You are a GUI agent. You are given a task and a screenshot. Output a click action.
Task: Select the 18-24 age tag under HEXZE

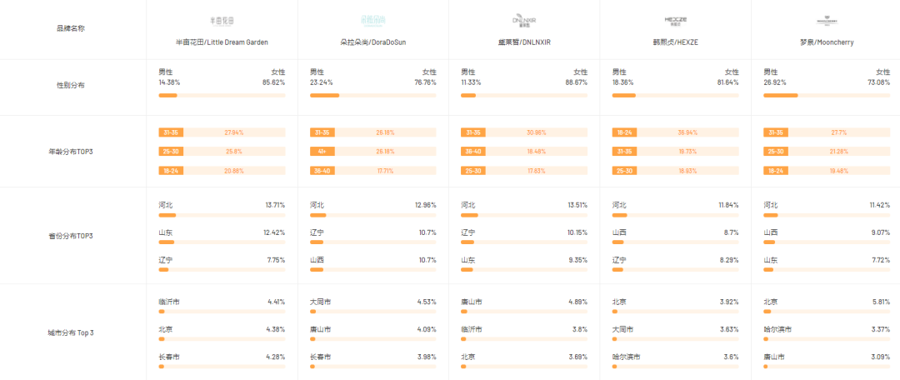pos(624,132)
